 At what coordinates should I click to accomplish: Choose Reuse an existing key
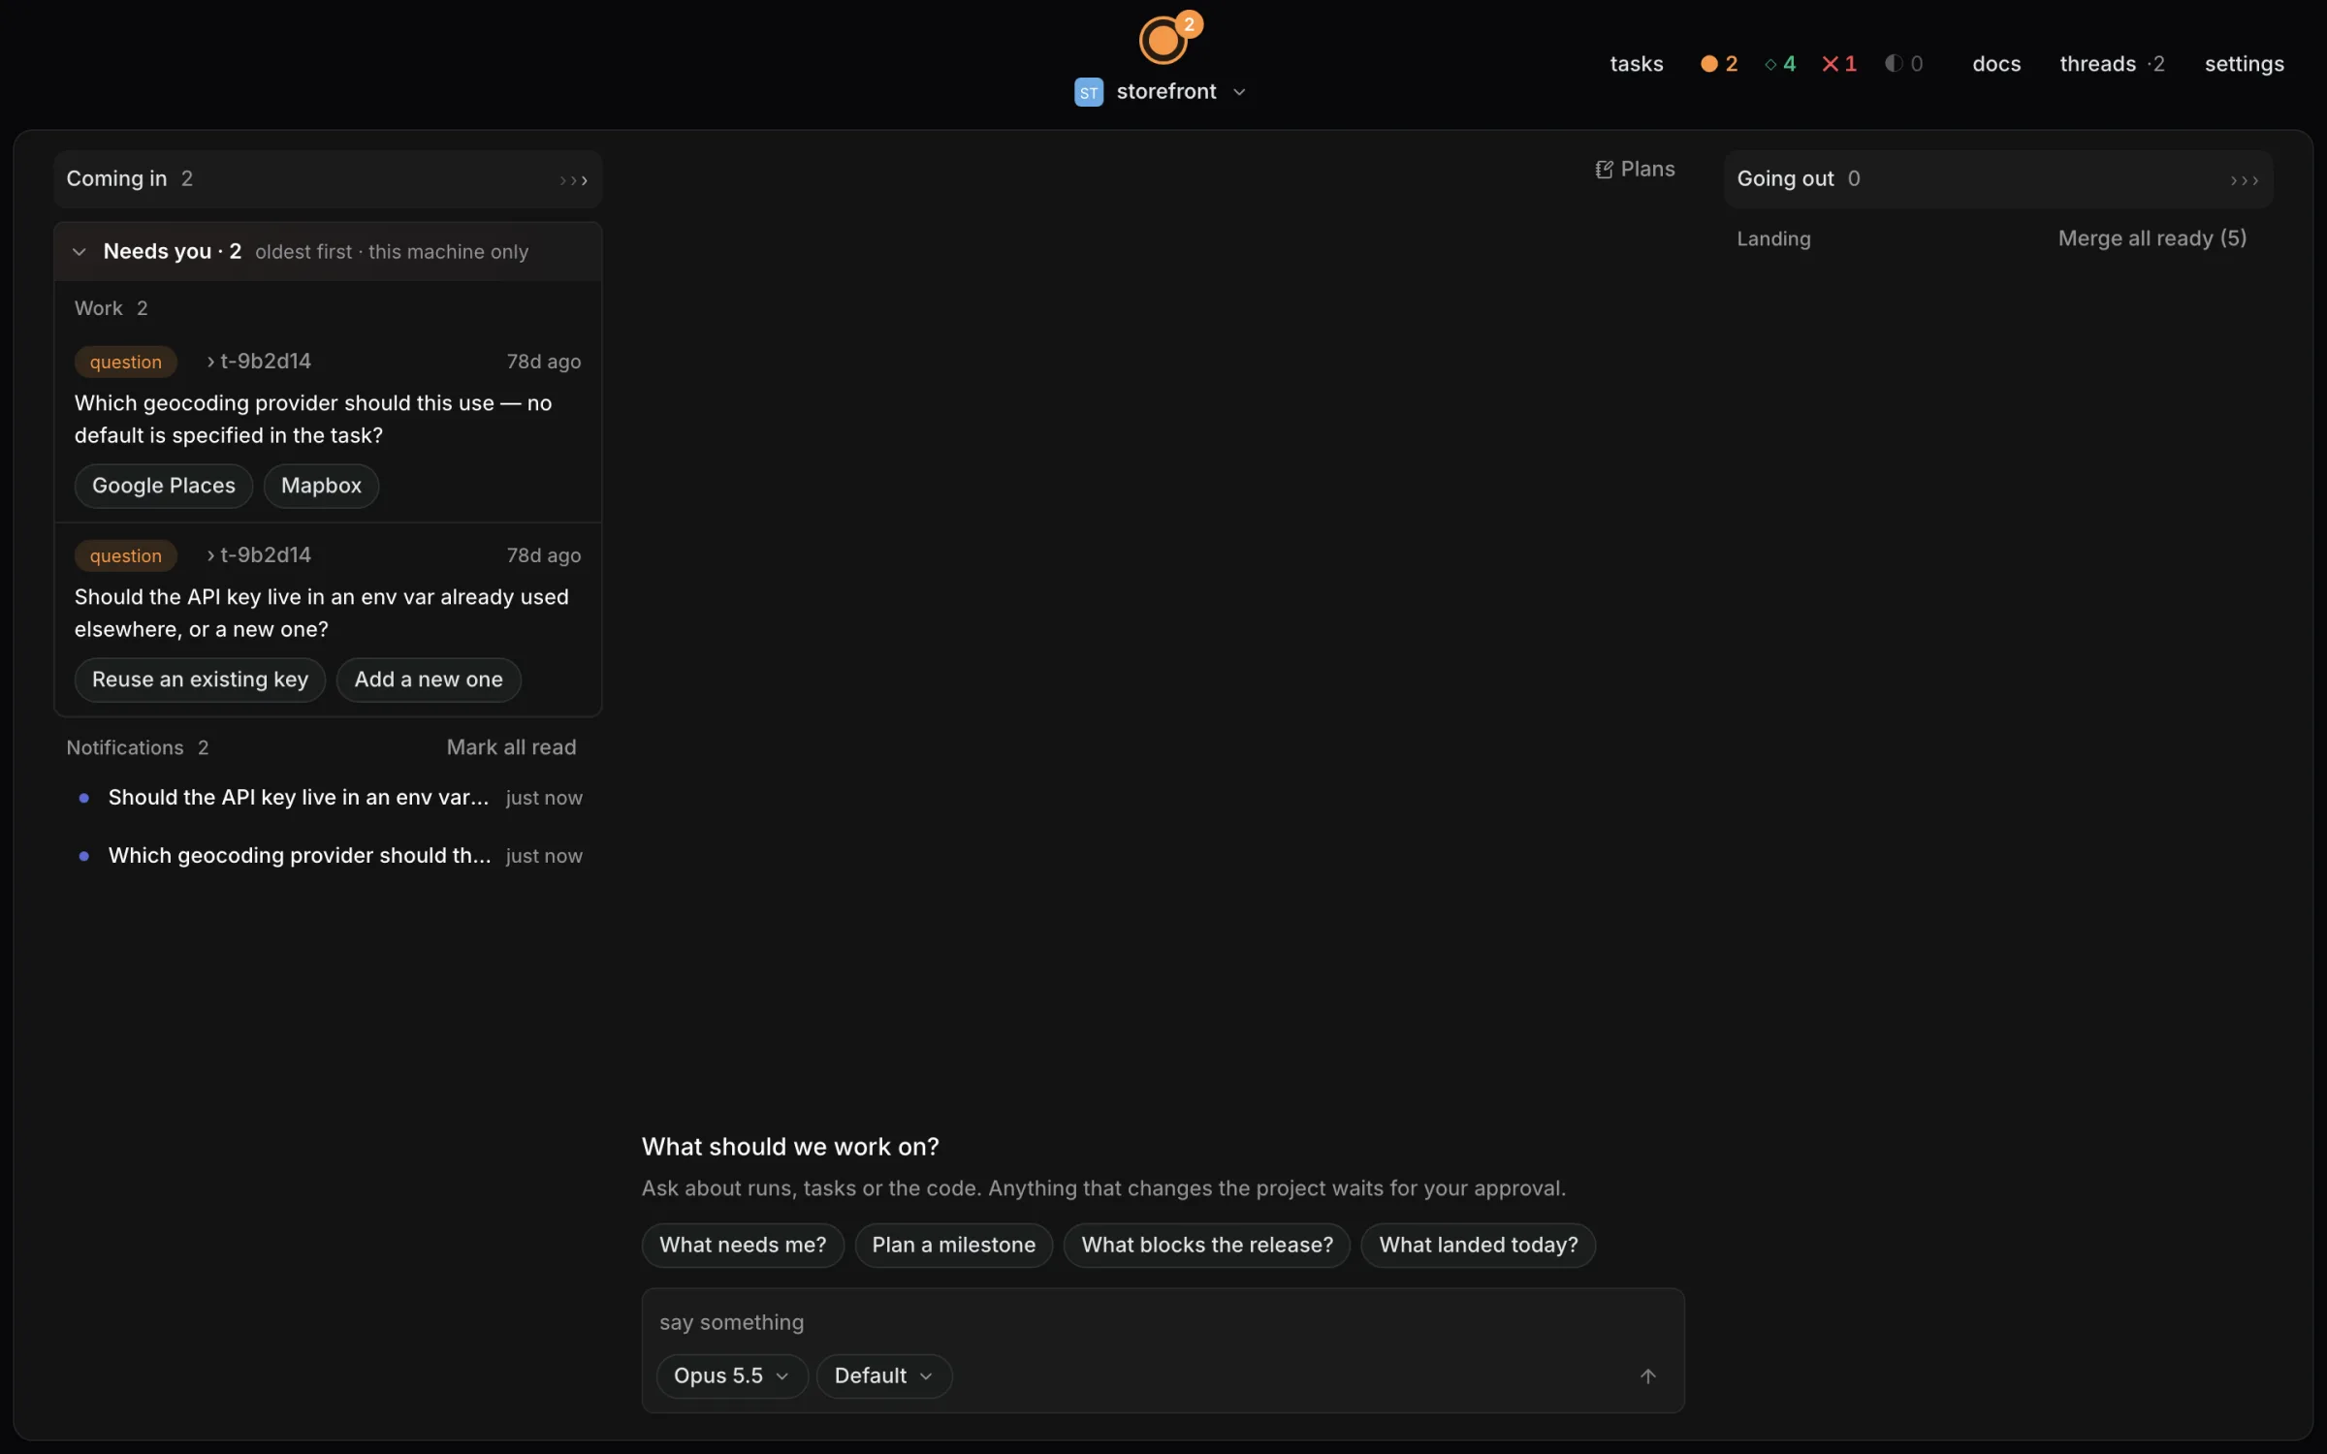[200, 680]
